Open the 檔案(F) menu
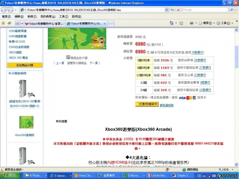The height and width of the screenshot is (179, 239). (x=6, y=16)
